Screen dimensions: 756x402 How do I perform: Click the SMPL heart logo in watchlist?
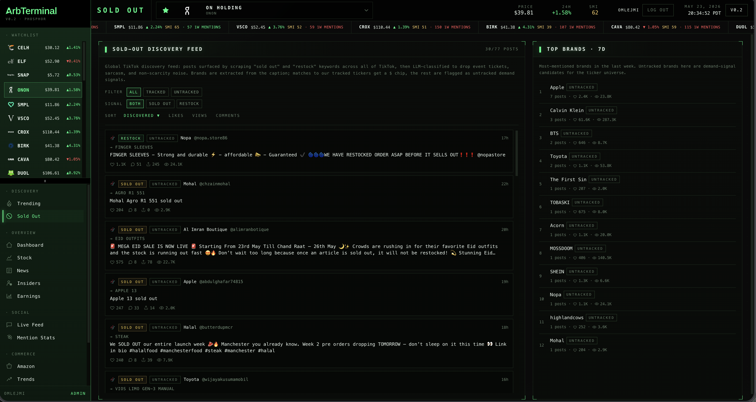pos(11,104)
